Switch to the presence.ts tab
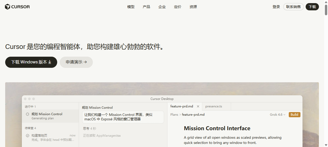 click(214, 106)
